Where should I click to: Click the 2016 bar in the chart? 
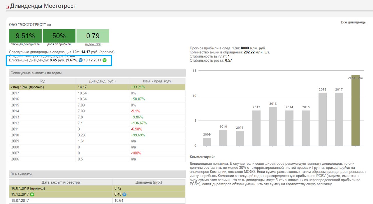(x=323, y=119)
